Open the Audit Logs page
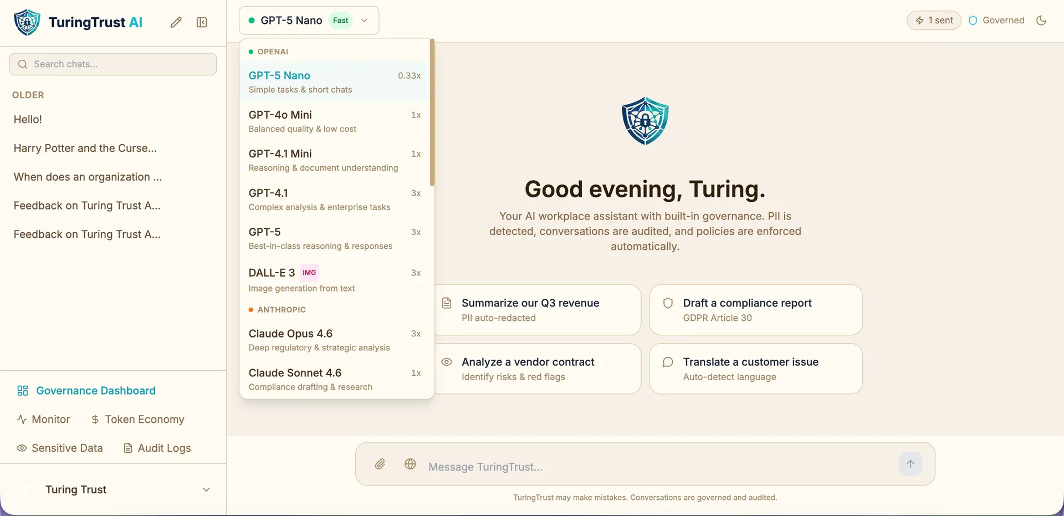 [x=157, y=448]
